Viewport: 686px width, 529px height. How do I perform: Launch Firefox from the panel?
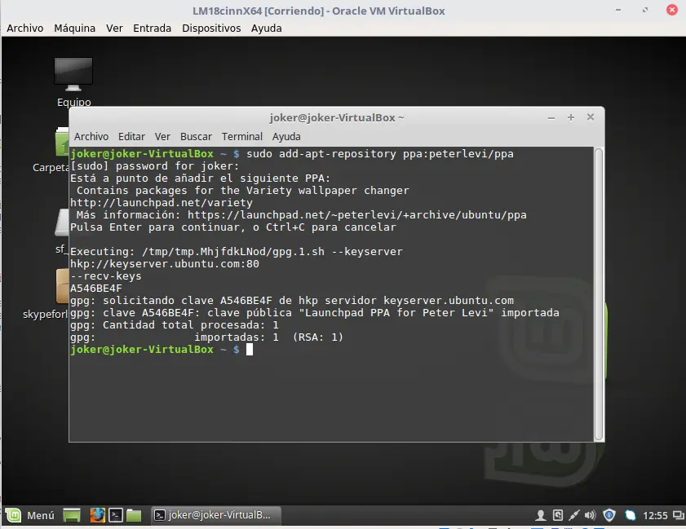pos(98,515)
